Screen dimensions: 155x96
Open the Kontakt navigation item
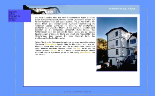coord(12,20)
